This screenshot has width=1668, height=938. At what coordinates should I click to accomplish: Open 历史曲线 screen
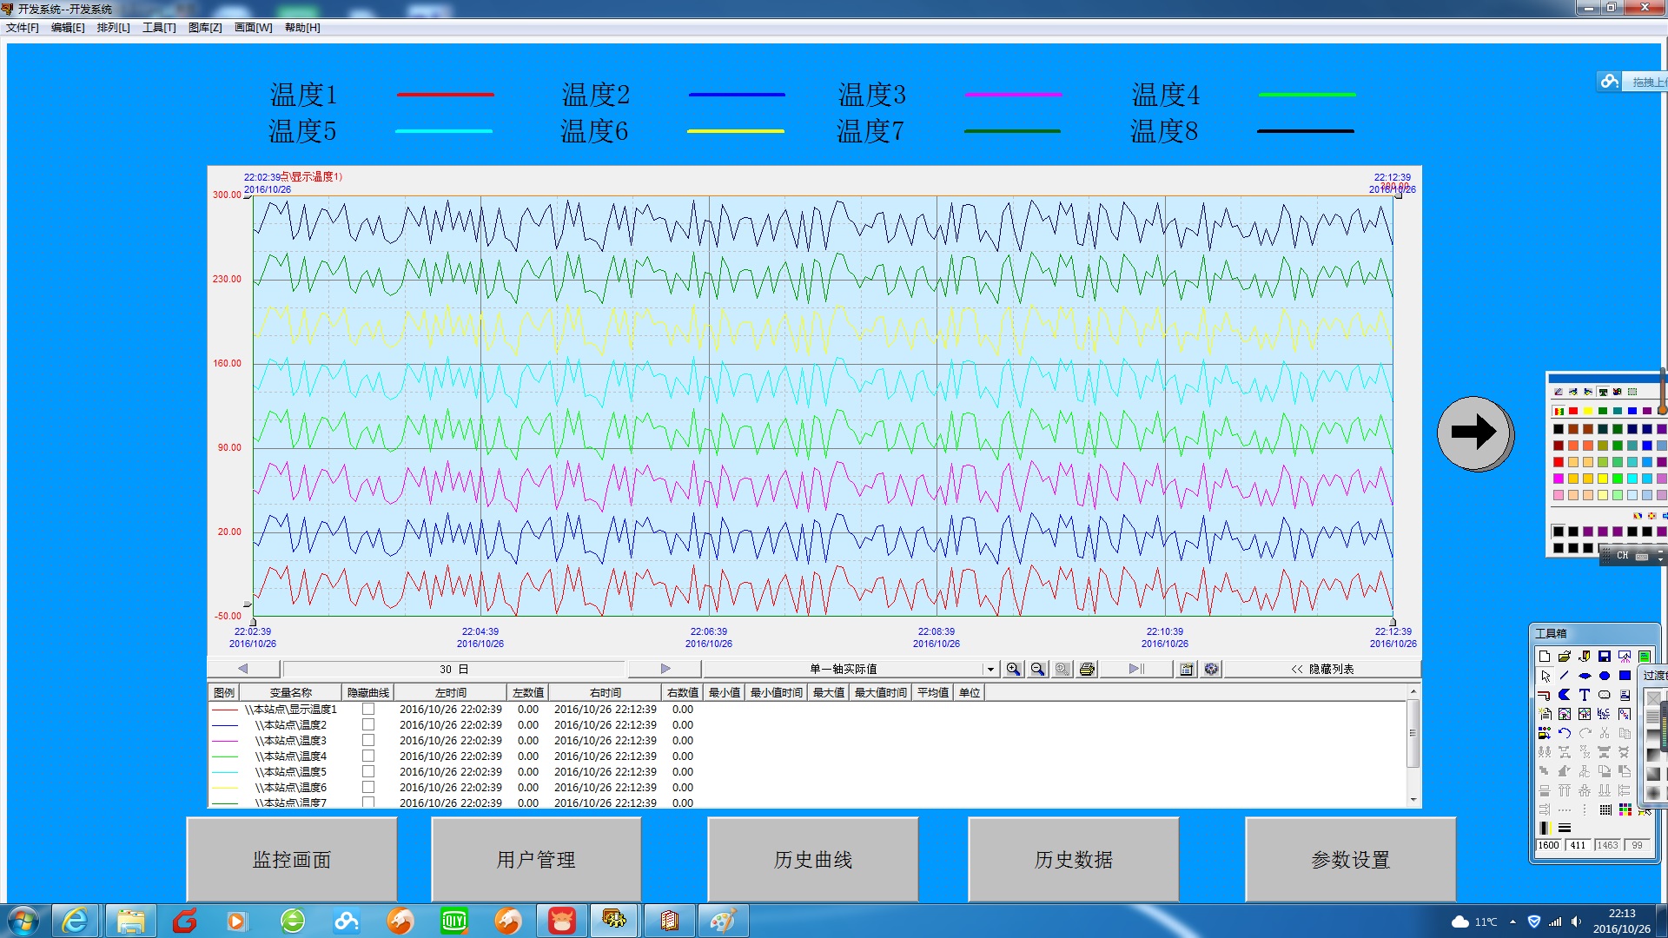tap(813, 859)
